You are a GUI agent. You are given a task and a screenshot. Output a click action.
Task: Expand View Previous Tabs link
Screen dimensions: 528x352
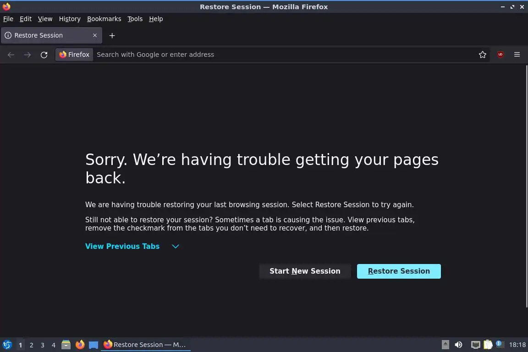click(122, 246)
